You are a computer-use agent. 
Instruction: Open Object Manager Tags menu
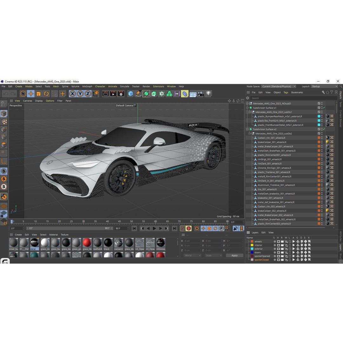pos(286,92)
